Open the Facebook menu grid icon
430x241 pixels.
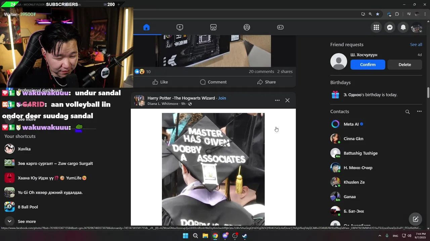pyautogui.click(x=376, y=28)
